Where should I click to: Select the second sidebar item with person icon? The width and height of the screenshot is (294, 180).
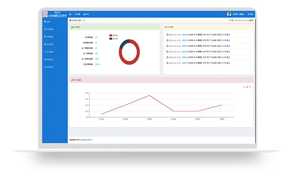49,29
